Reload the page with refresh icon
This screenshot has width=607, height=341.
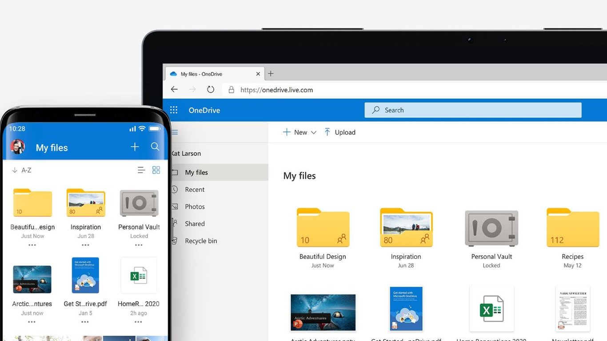point(211,90)
